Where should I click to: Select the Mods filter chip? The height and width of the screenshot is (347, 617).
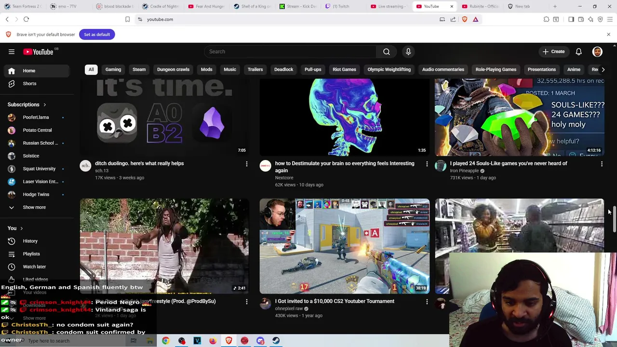coord(206,69)
